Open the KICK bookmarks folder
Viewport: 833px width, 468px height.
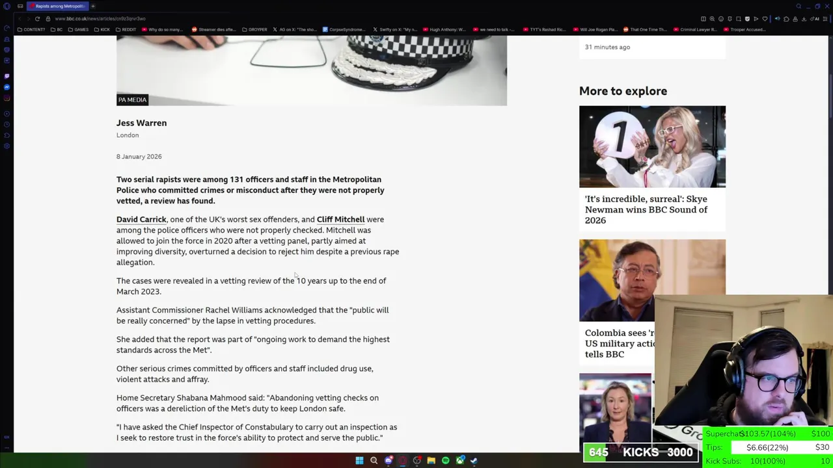[102, 29]
